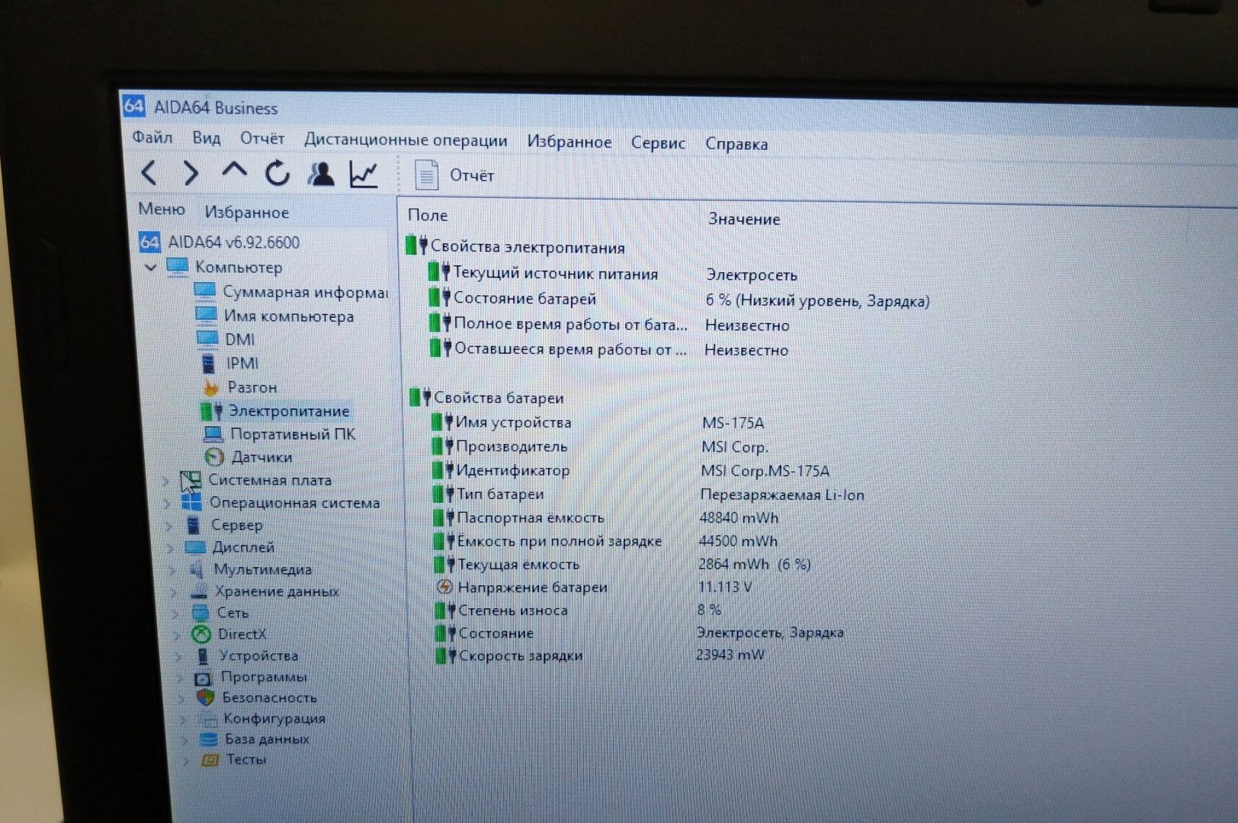This screenshot has height=823, width=1238.
Task: Collapse the Компьютер tree node
Action: pos(150,267)
